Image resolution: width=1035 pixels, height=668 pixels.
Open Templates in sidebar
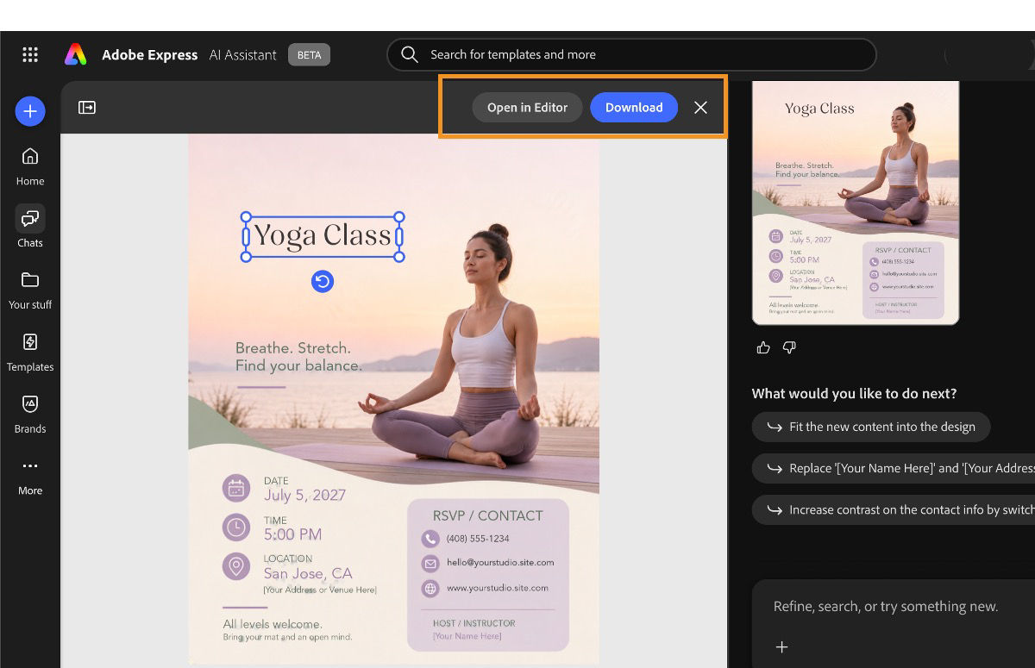(x=30, y=352)
